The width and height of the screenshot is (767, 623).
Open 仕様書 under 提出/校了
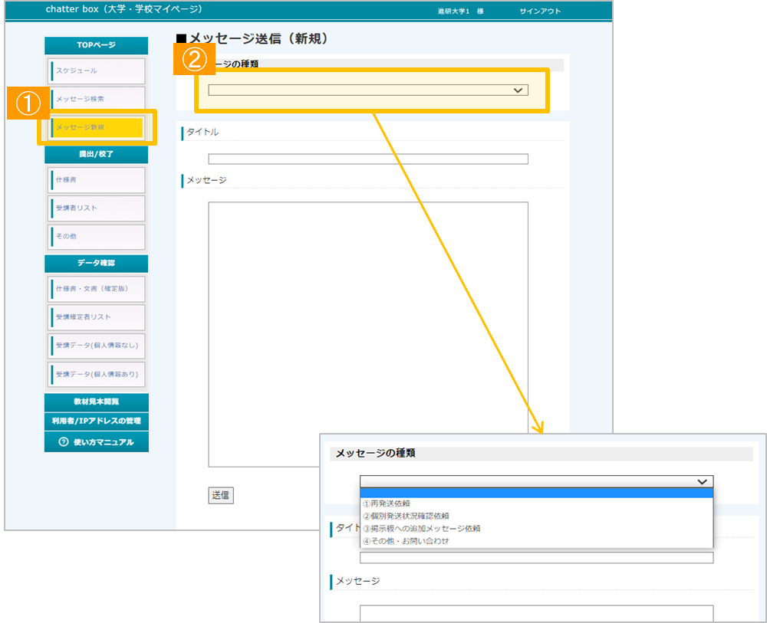[96, 179]
